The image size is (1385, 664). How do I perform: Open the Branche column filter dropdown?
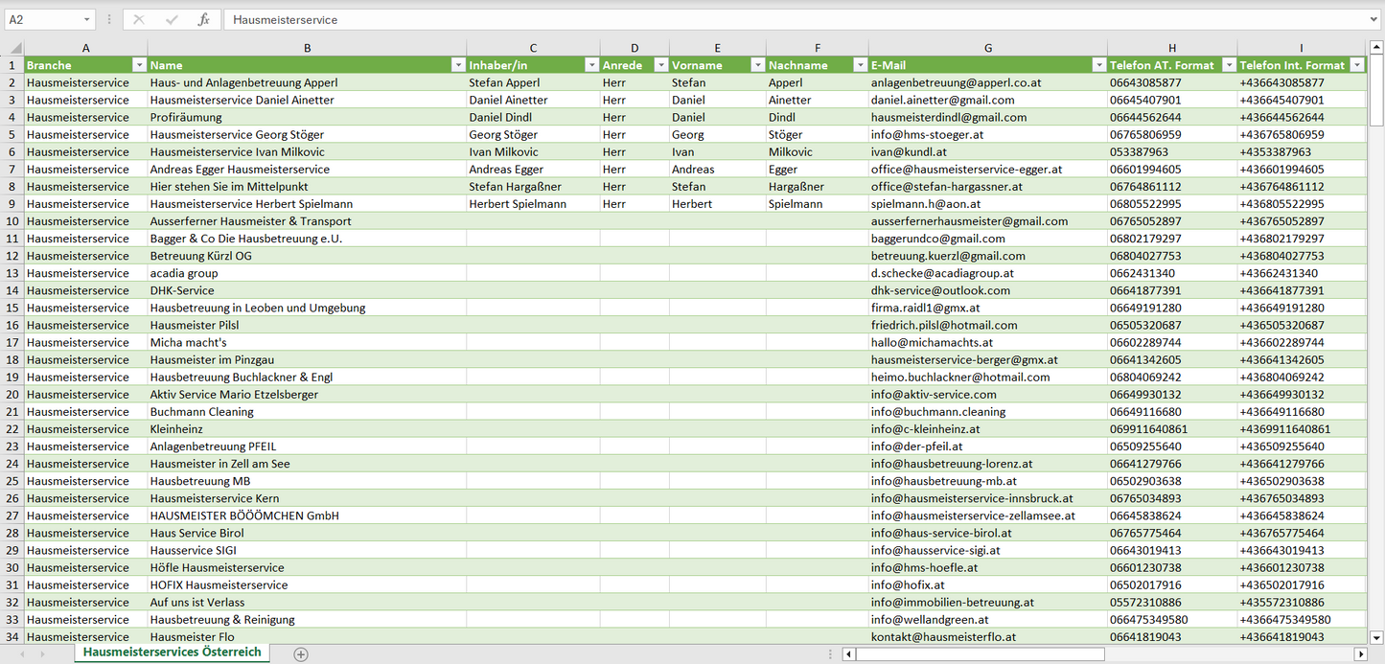[x=139, y=65]
